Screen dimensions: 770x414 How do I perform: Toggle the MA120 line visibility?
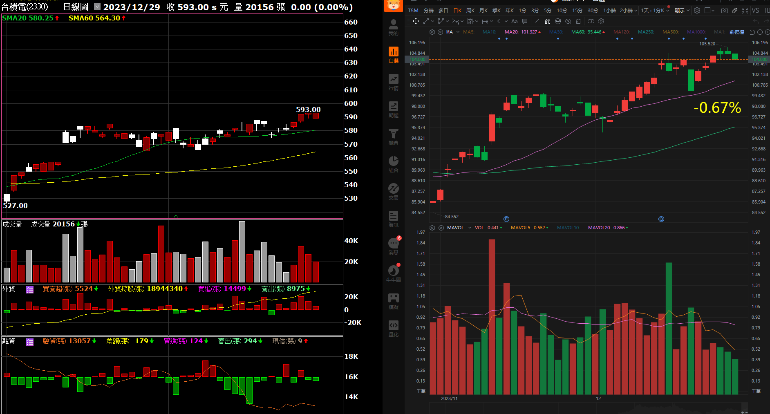click(622, 32)
